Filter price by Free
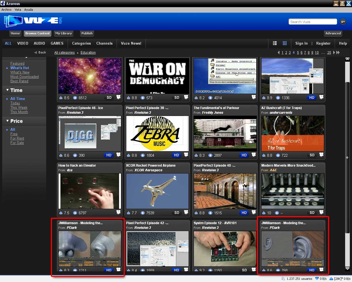Viewport: 352px width, 282px height. (14, 134)
